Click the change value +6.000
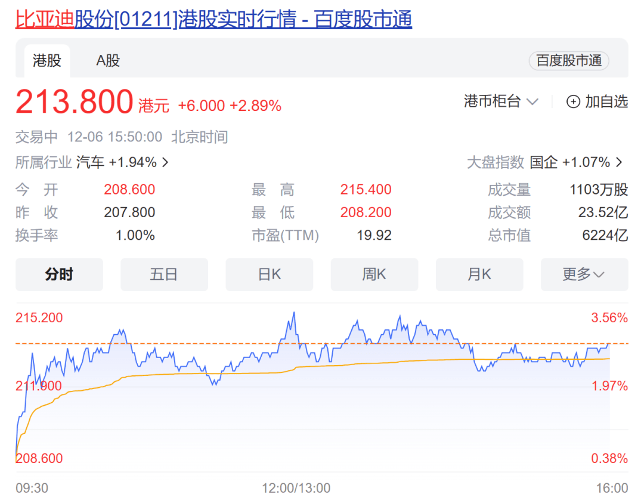The image size is (644, 500). click(x=202, y=106)
